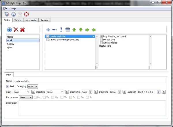This screenshot has width=173, height=127.
Task: Uncheck buy hosting account checkbox
Action: coord(101,36)
